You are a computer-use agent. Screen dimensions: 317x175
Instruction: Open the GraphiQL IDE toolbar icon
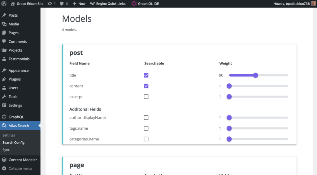coord(134,4)
